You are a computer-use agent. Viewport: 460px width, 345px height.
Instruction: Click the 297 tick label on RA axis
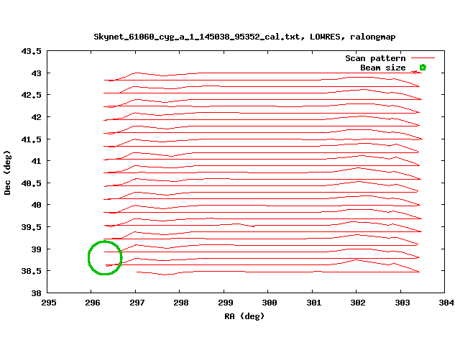click(x=137, y=303)
